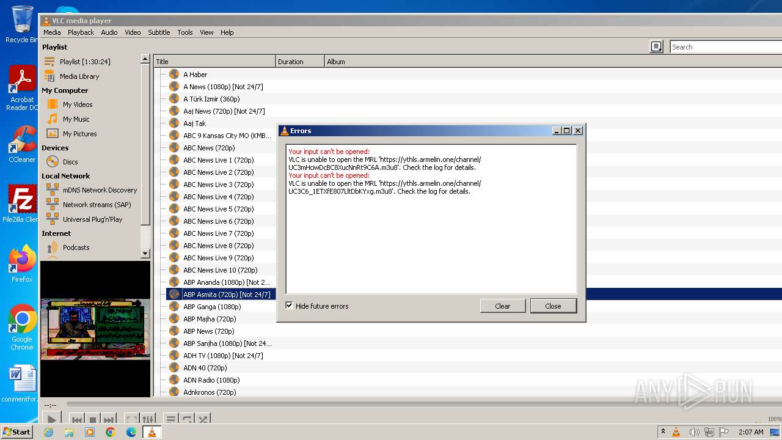Click Edge taskbar icon

click(x=131, y=432)
